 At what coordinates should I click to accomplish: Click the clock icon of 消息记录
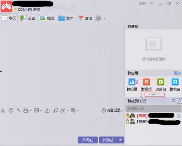coord(104,110)
